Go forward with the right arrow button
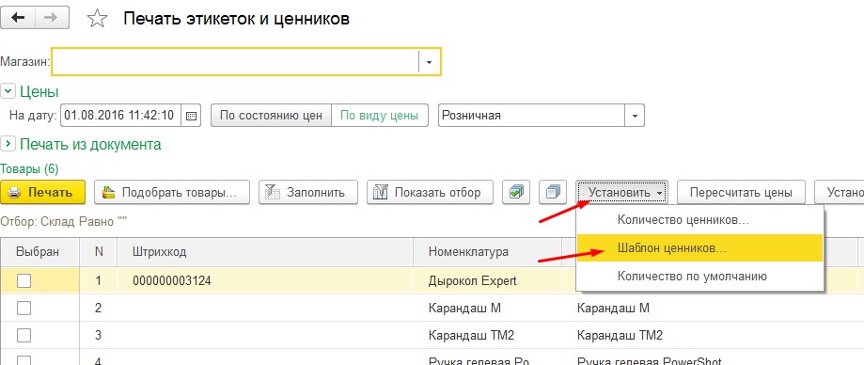The width and height of the screenshot is (864, 365). click(x=53, y=18)
